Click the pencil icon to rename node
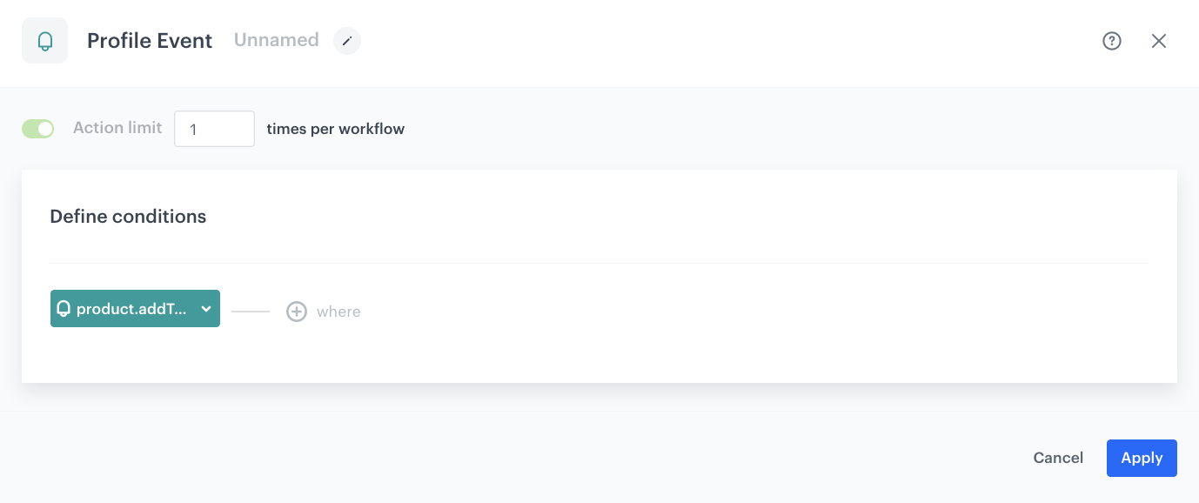 (x=347, y=41)
